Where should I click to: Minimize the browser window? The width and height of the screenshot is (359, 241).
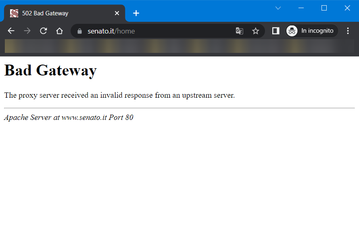(301, 8)
